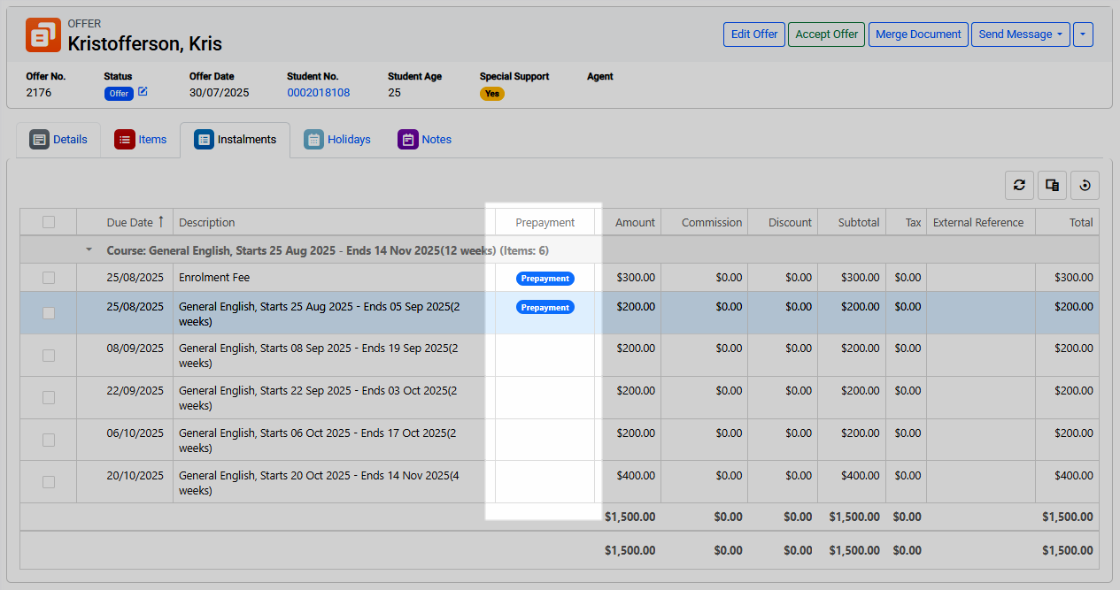Select the checkbox for the 20/10/2025 instalment
Image resolution: width=1120 pixels, height=590 pixels.
coord(49,482)
